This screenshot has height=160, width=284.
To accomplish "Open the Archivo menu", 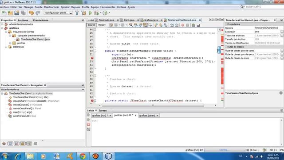I will coord(4,7).
